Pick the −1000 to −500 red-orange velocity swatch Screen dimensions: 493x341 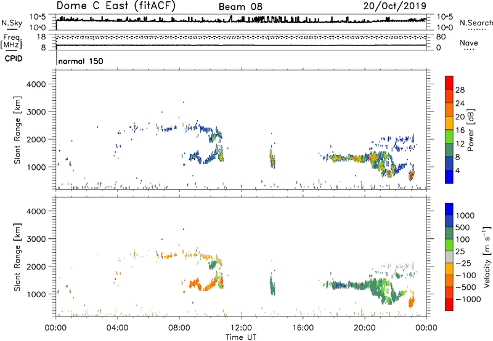click(449, 292)
